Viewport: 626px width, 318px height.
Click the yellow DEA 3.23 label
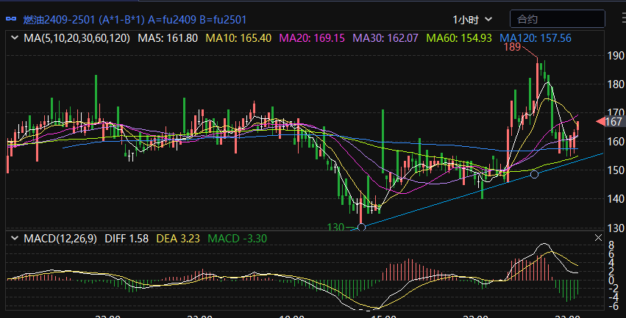[x=178, y=239]
